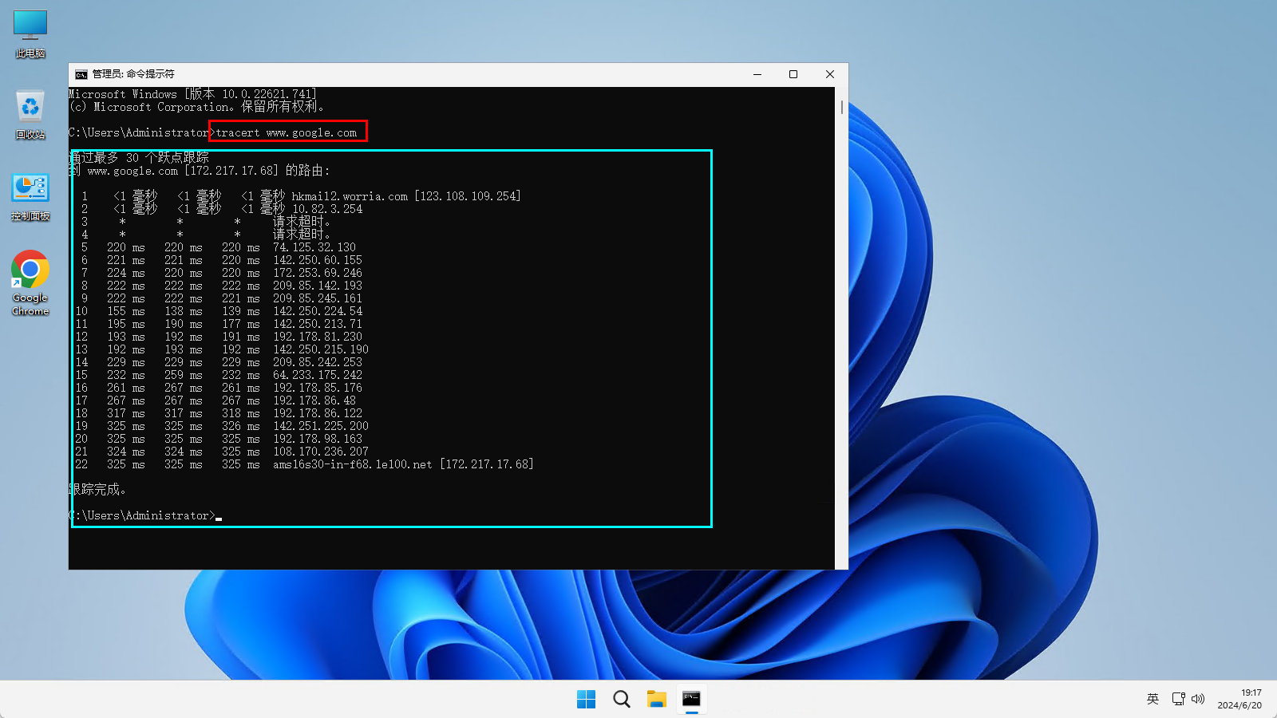The image size is (1277, 718).
Task: Click hop 17 address 192.178.86.48
Action: tap(314, 400)
